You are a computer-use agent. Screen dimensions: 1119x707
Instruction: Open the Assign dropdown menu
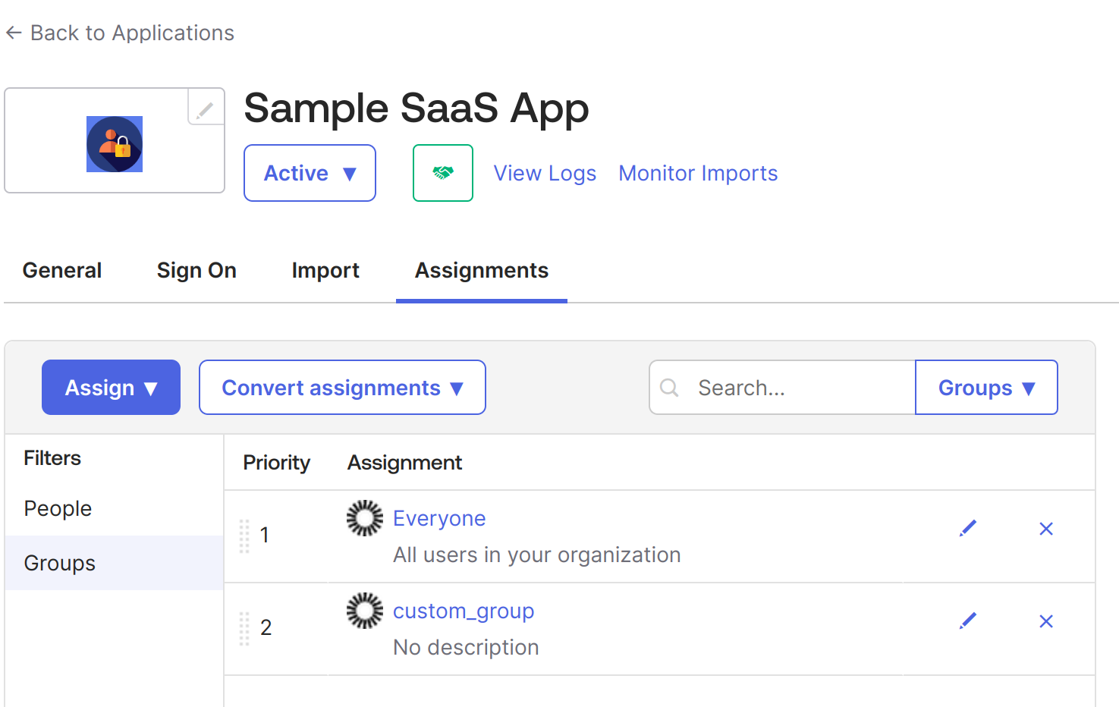click(x=111, y=388)
